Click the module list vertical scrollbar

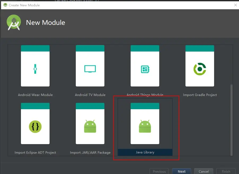coord(232,120)
